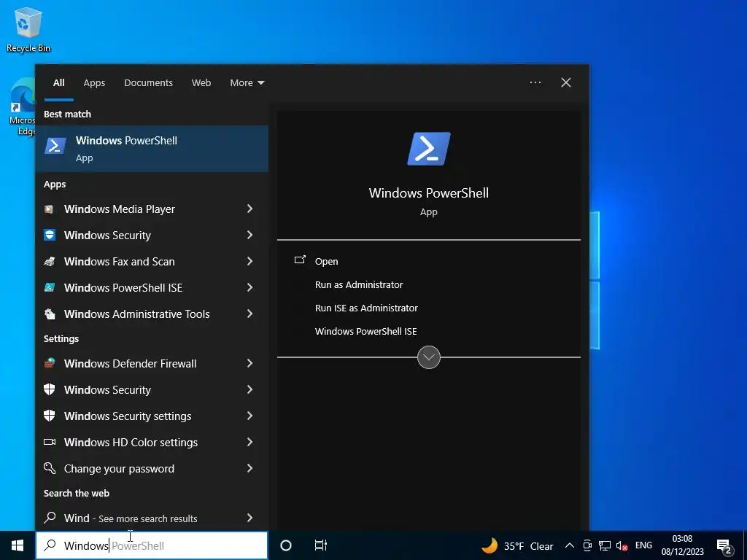Switch to the Apps search tab
This screenshot has height=560, width=747.
[94, 83]
